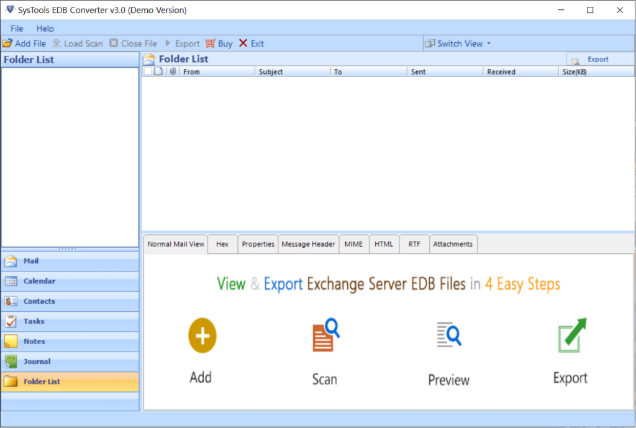Click the Folder List folder icon in sidebar

coord(11,381)
